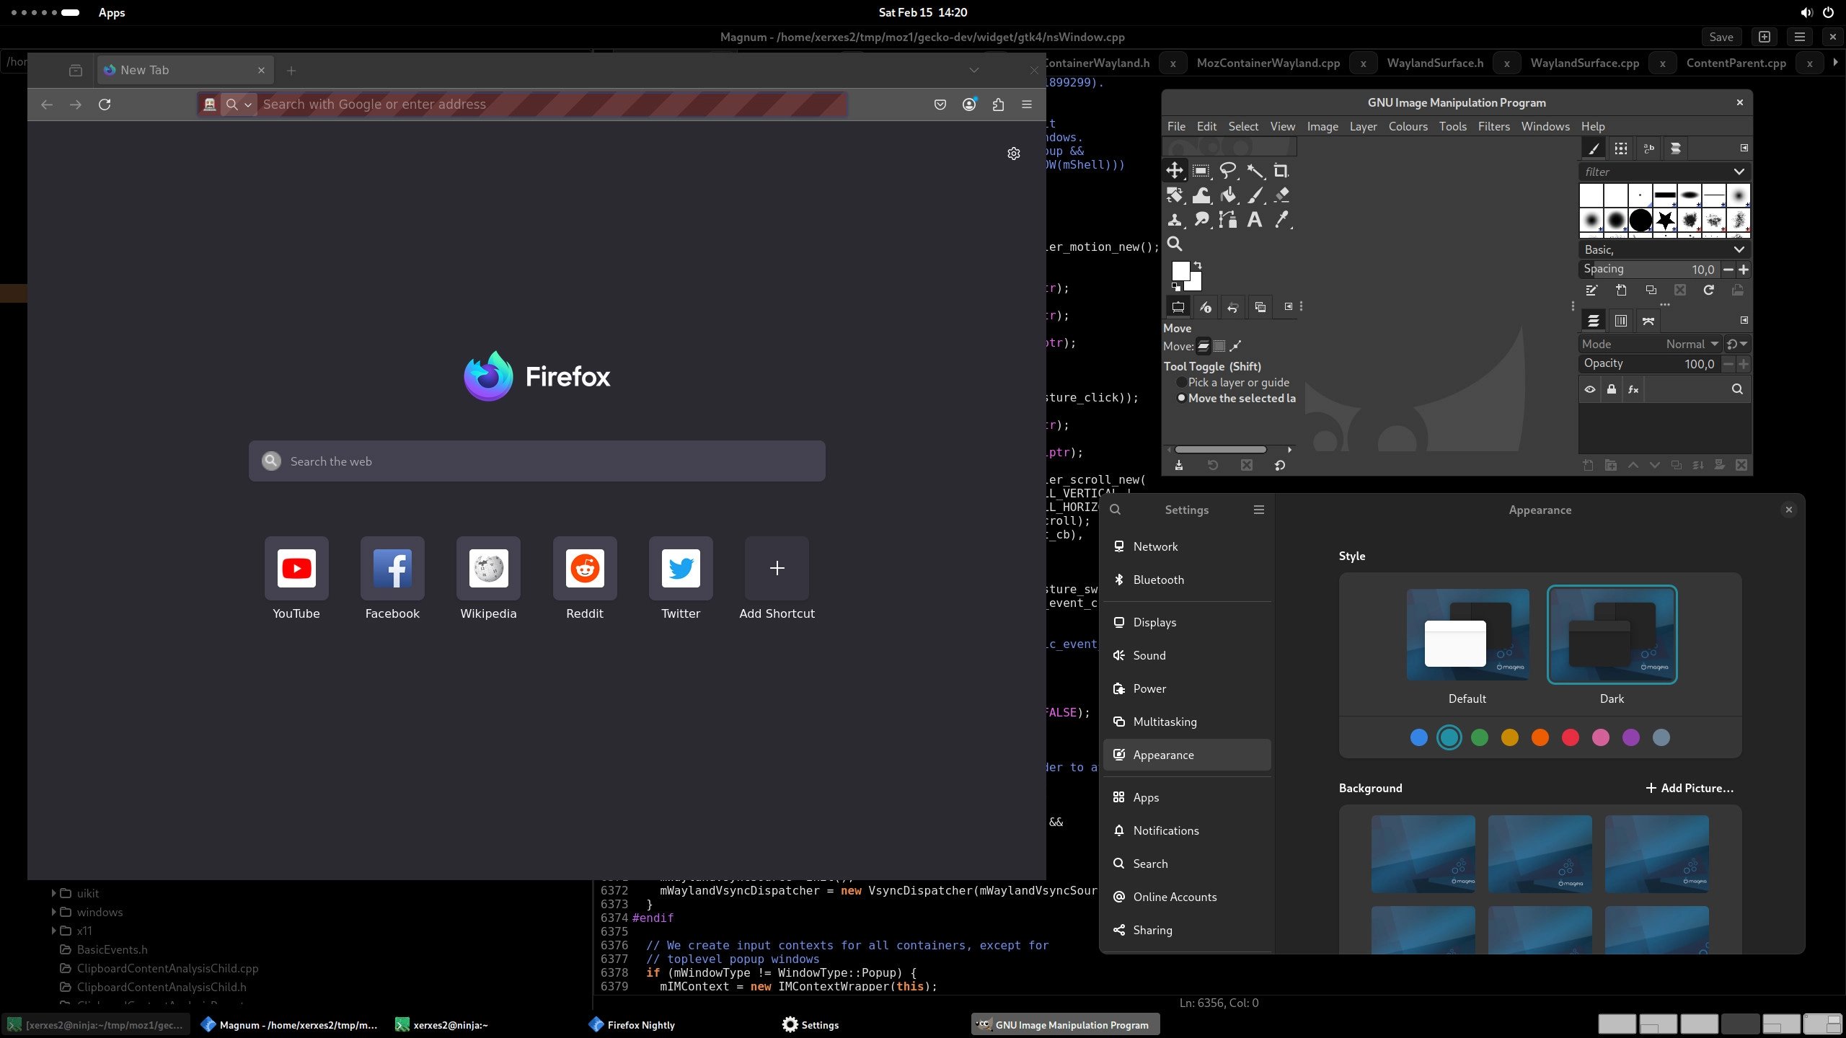Select the GIMP Text tool

1255,220
